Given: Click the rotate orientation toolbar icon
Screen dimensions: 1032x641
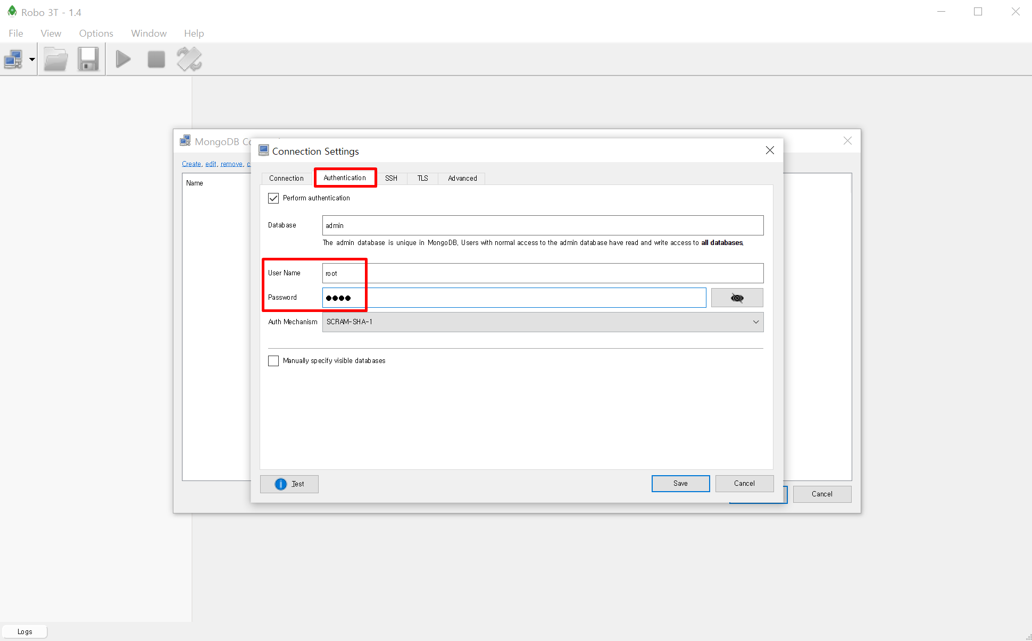Looking at the screenshot, I should pyautogui.click(x=189, y=59).
